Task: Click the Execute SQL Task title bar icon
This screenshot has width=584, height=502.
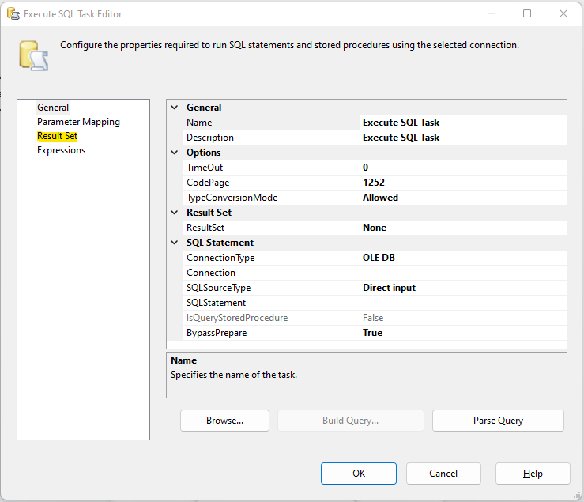Action: (x=13, y=14)
